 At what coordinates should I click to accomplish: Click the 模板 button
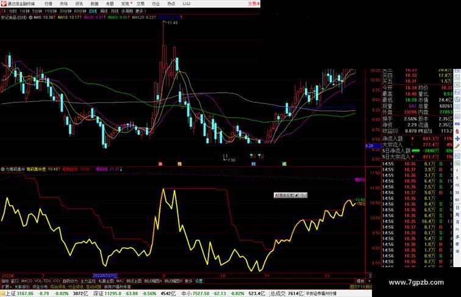[360, 281]
